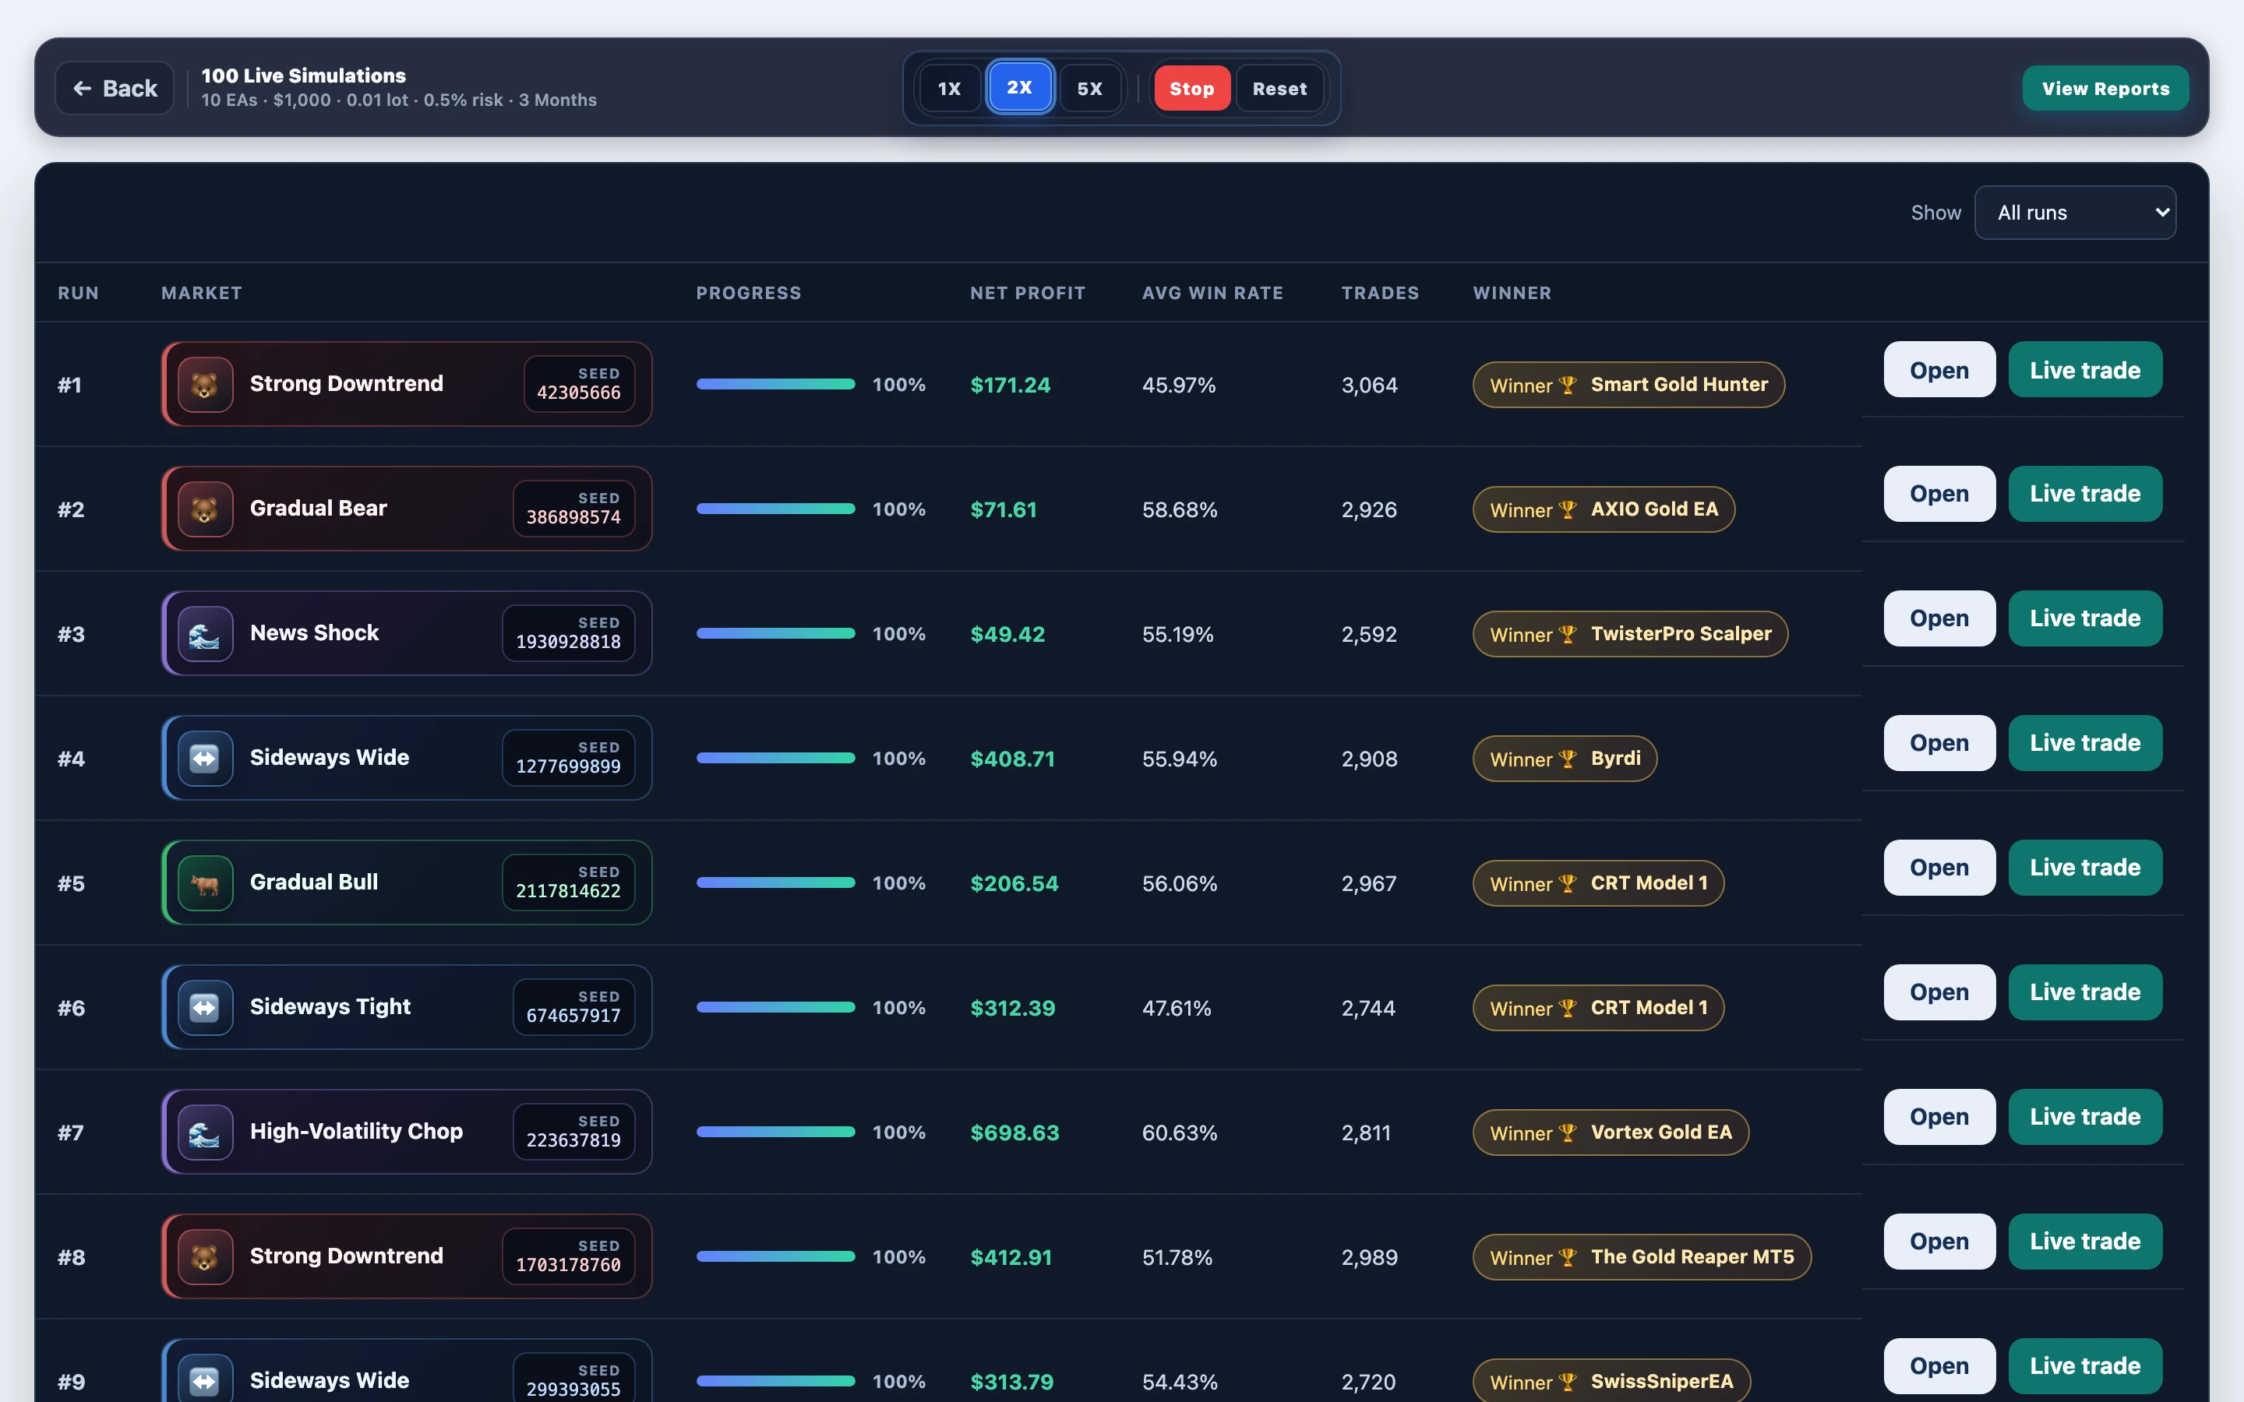
Task: Click the arrows icon beside Sideways Tight
Action: [205, 1007]
